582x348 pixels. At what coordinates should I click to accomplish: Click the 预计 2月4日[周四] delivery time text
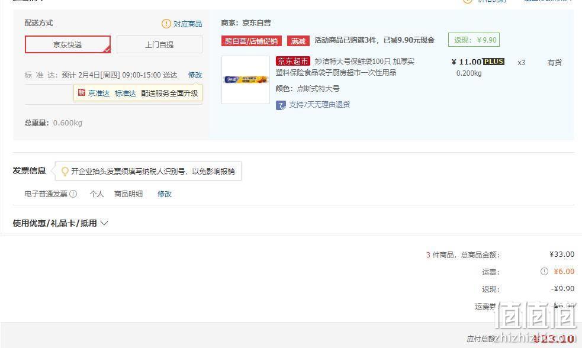tap(120, 75)
